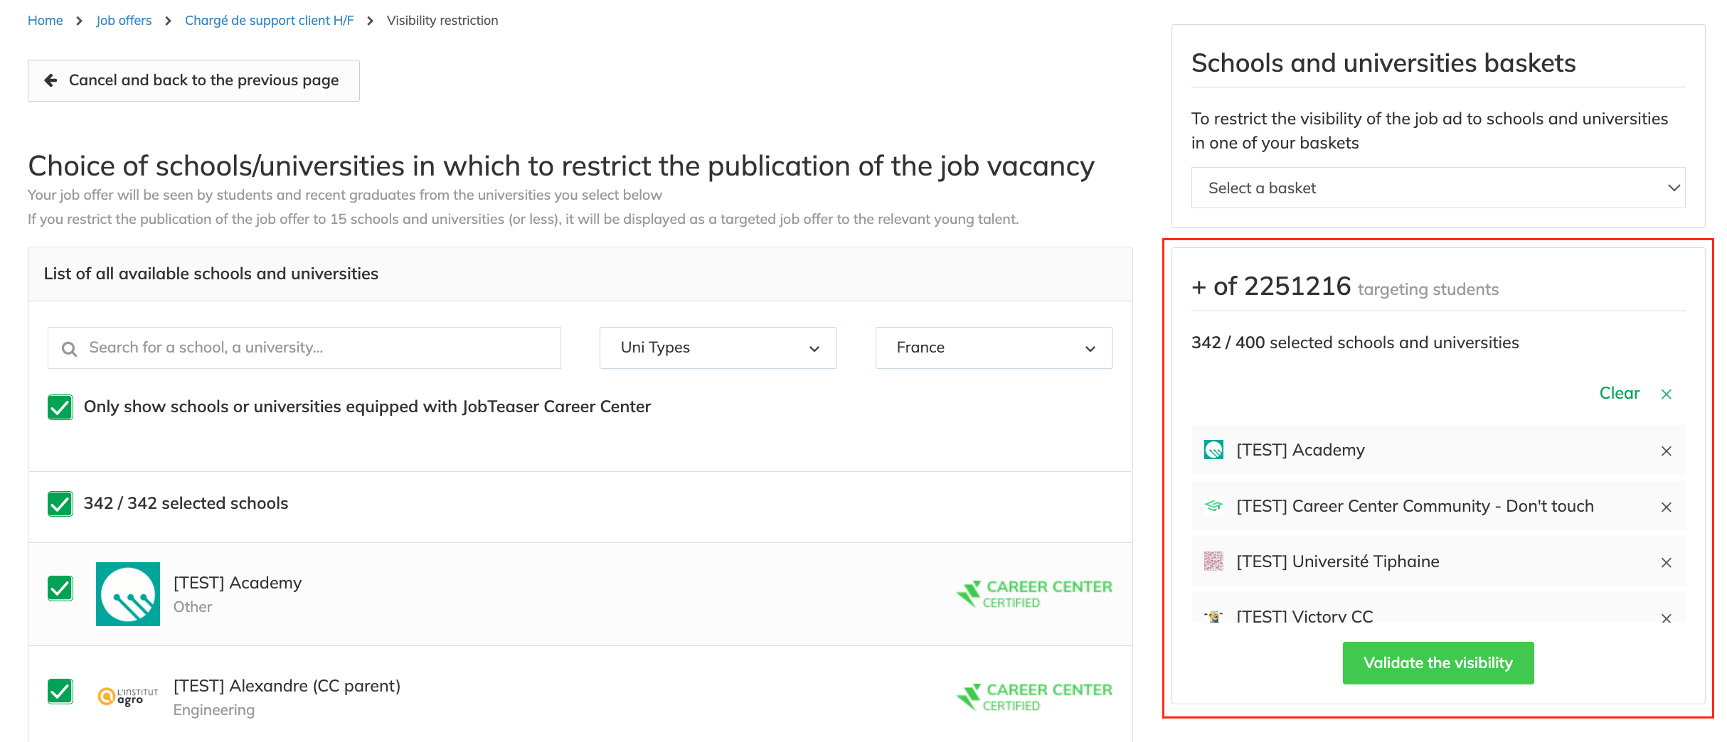Deselect [TEST] Alexandre (CC parent) checkbox

click(x=60, y=692)
